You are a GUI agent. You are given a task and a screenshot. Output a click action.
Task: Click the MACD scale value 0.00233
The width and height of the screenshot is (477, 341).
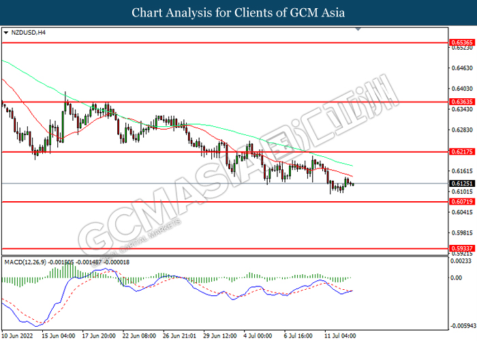(461, 261)
